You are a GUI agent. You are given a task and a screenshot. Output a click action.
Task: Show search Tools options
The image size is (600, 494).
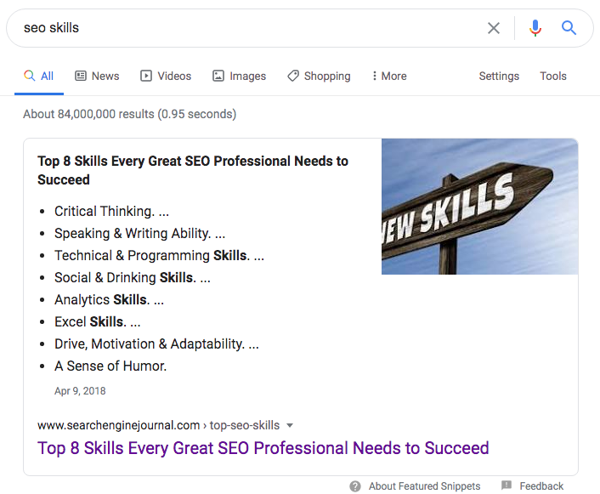pos(553,76)
